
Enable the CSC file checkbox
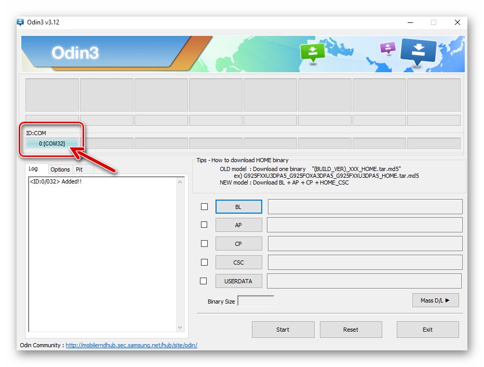tap(204, 263)
